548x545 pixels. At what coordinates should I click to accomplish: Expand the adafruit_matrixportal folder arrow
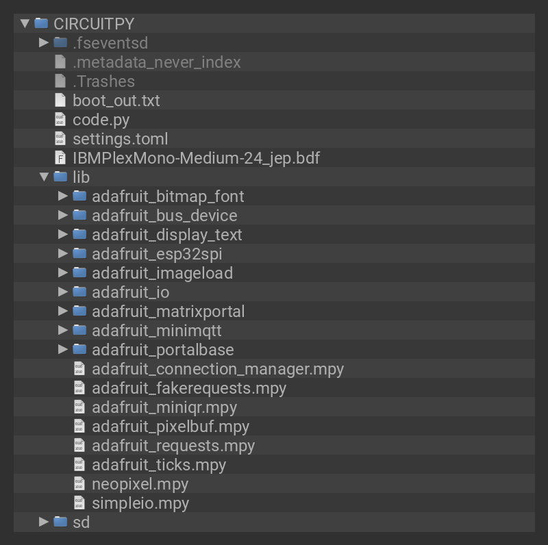[63, 311]
